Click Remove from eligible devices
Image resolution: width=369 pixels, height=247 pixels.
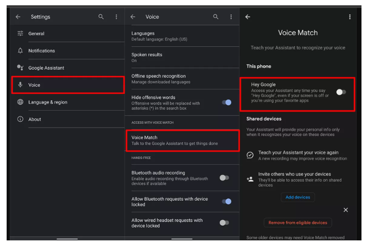[x=298, y=223]
